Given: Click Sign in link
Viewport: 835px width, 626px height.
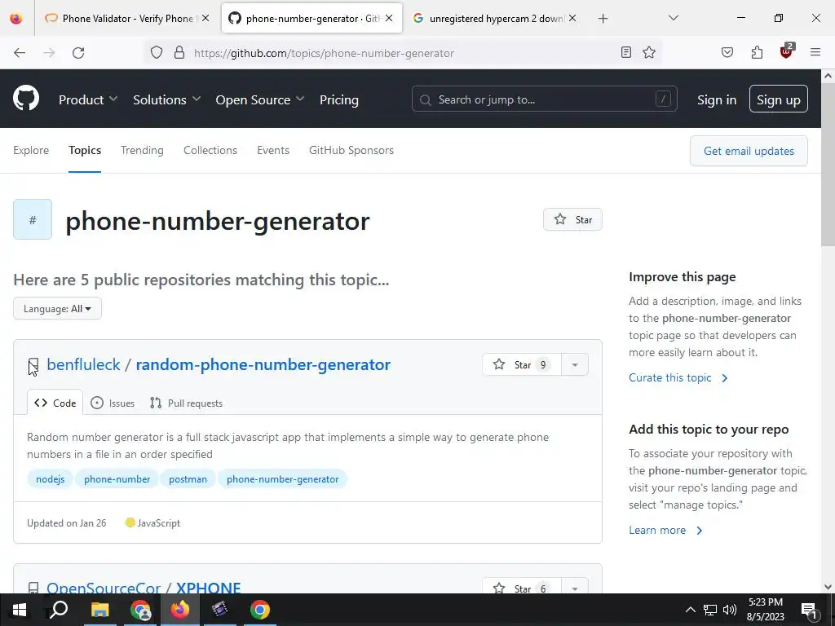Looking at the screenshot, I should [717, 99].
